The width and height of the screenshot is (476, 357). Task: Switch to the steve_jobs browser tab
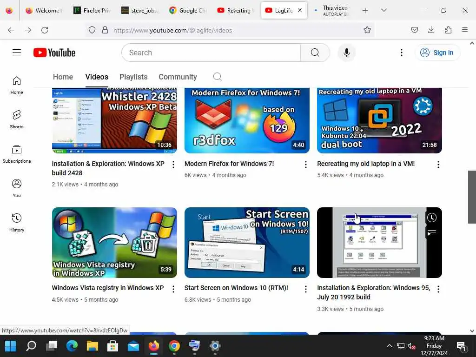pos(139,11)
